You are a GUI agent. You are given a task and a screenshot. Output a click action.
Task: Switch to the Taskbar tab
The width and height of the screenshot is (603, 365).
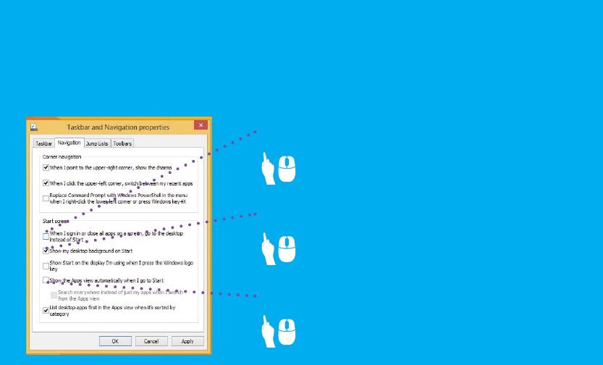(x=43, y=143)
